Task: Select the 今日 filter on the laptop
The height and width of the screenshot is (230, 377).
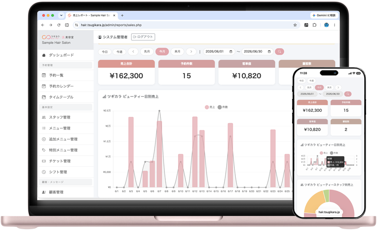Action: 104,52
